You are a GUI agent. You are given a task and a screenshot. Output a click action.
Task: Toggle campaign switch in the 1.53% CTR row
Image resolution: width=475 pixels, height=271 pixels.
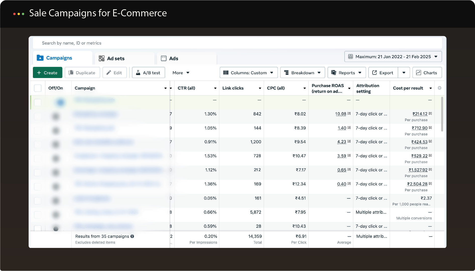[x=56, y=158]
